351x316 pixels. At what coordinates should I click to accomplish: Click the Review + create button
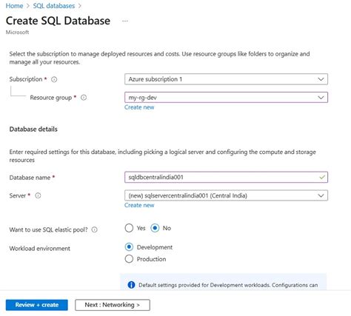coord(37,305)
